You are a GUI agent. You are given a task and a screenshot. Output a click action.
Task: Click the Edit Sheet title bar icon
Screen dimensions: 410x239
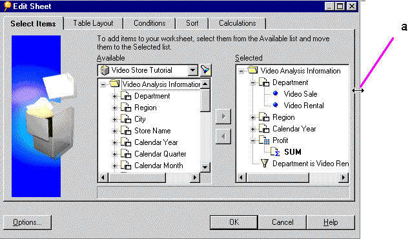[x=7, y=6]
